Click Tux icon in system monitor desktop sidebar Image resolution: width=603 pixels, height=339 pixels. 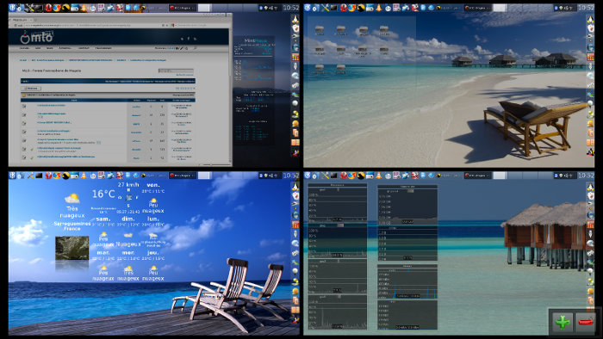point(590,187)
